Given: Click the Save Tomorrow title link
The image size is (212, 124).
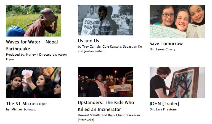Looking at the screenshot, I should tap(166, 43).
